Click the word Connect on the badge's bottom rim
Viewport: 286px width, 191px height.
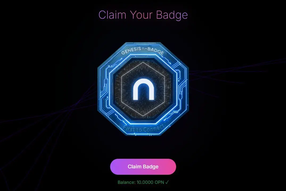pyautogui.click(x=154, y=128)
